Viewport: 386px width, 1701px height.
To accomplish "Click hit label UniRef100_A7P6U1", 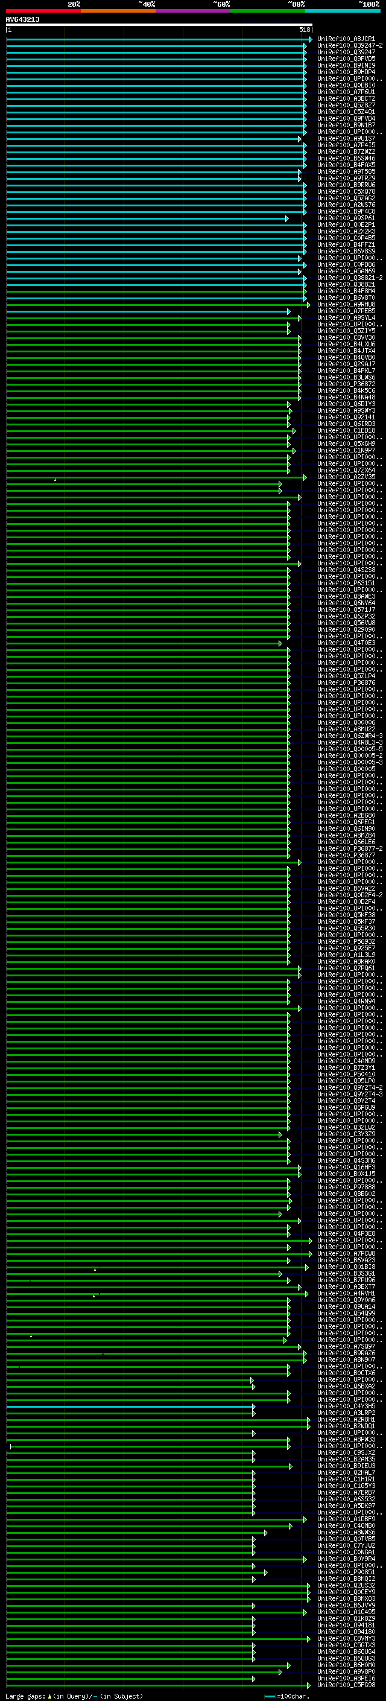I will pos(346,92).
